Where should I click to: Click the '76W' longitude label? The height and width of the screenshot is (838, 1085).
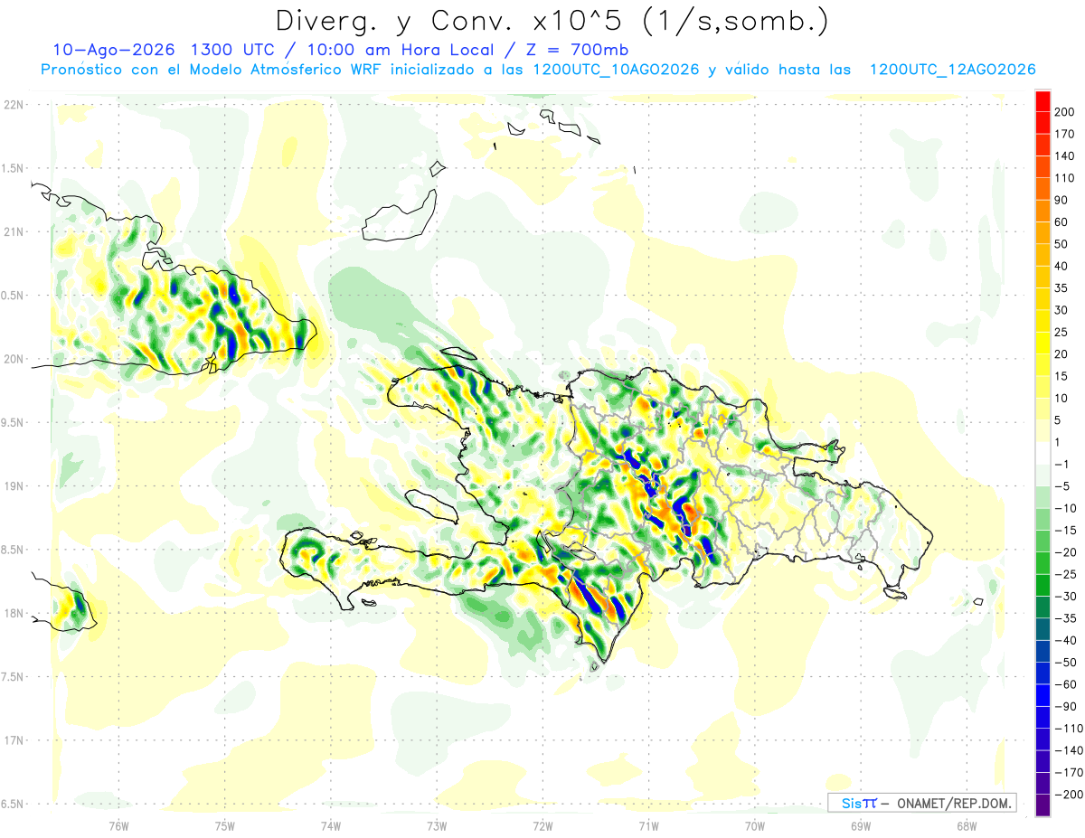tap(118, 825)
